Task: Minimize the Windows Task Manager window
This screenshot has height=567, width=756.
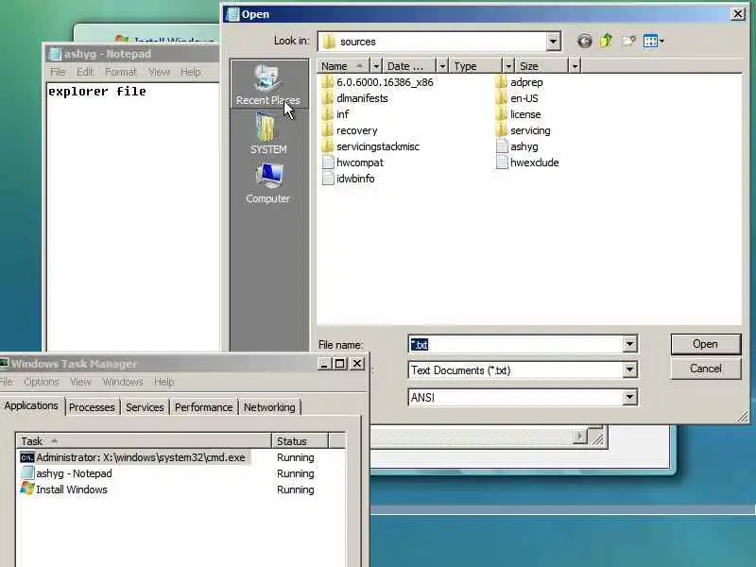Action: [324, 364]
